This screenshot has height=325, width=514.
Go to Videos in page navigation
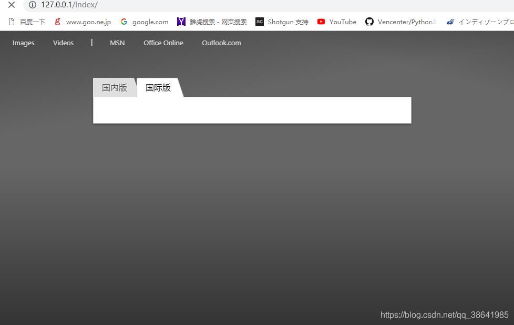63,43
